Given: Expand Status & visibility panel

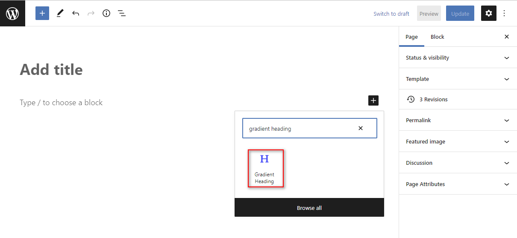Looking at the screenshot, I should click(x=458, y=57).
